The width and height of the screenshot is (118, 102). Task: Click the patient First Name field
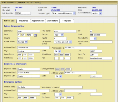(65, 31)
